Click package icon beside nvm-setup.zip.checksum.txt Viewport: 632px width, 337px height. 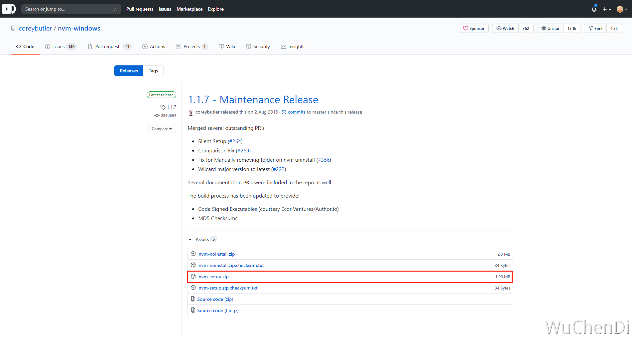pyautogui.click(x=193, y=288)
